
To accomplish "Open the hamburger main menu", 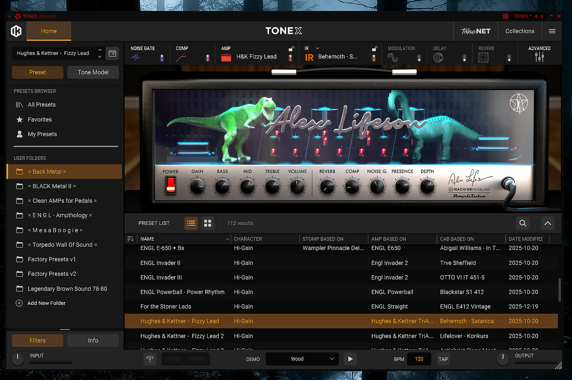I will (552, 31).
